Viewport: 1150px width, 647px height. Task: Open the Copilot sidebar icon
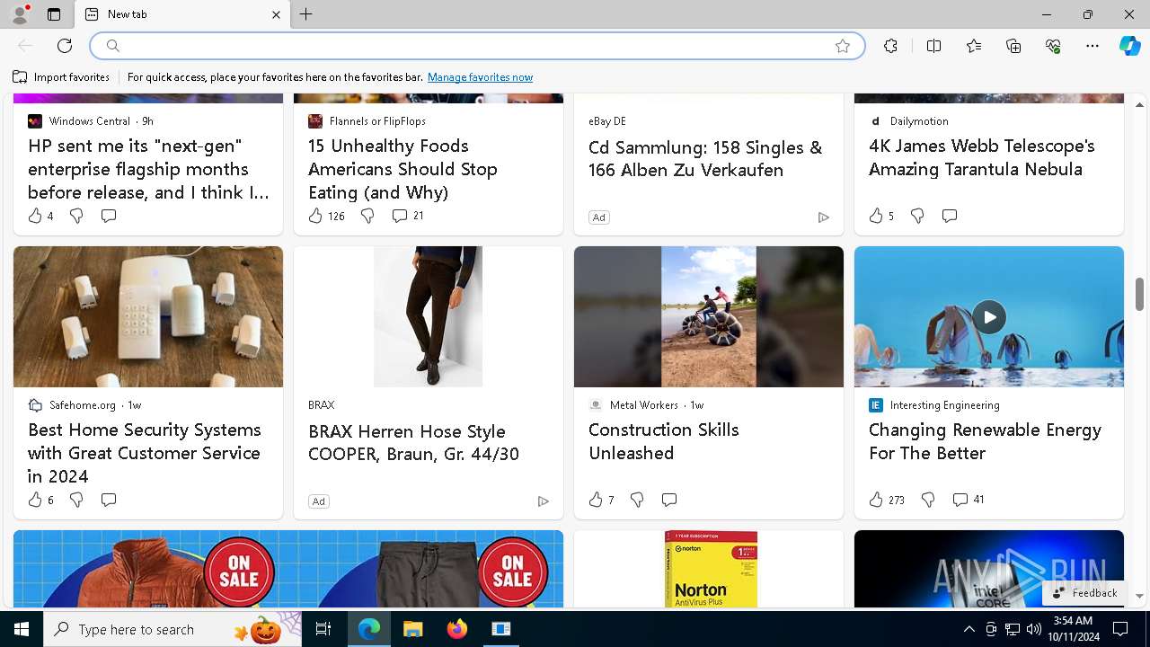(x=1129, y=46)
